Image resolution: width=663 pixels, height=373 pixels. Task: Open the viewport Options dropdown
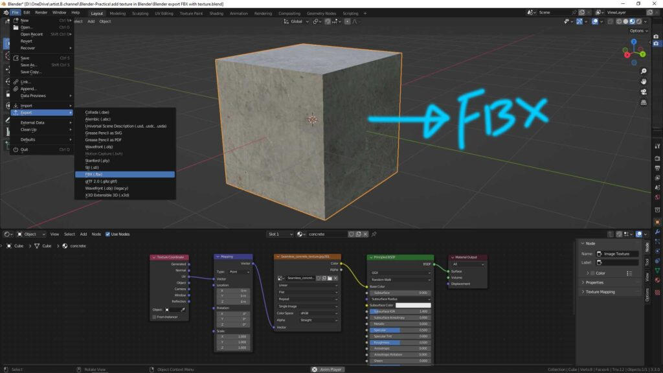[638, 31]
